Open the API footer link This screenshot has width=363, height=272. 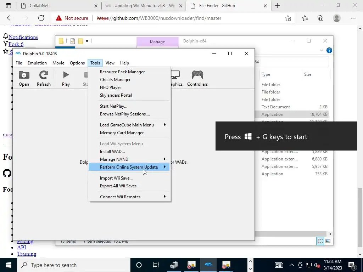click(22, 247)
